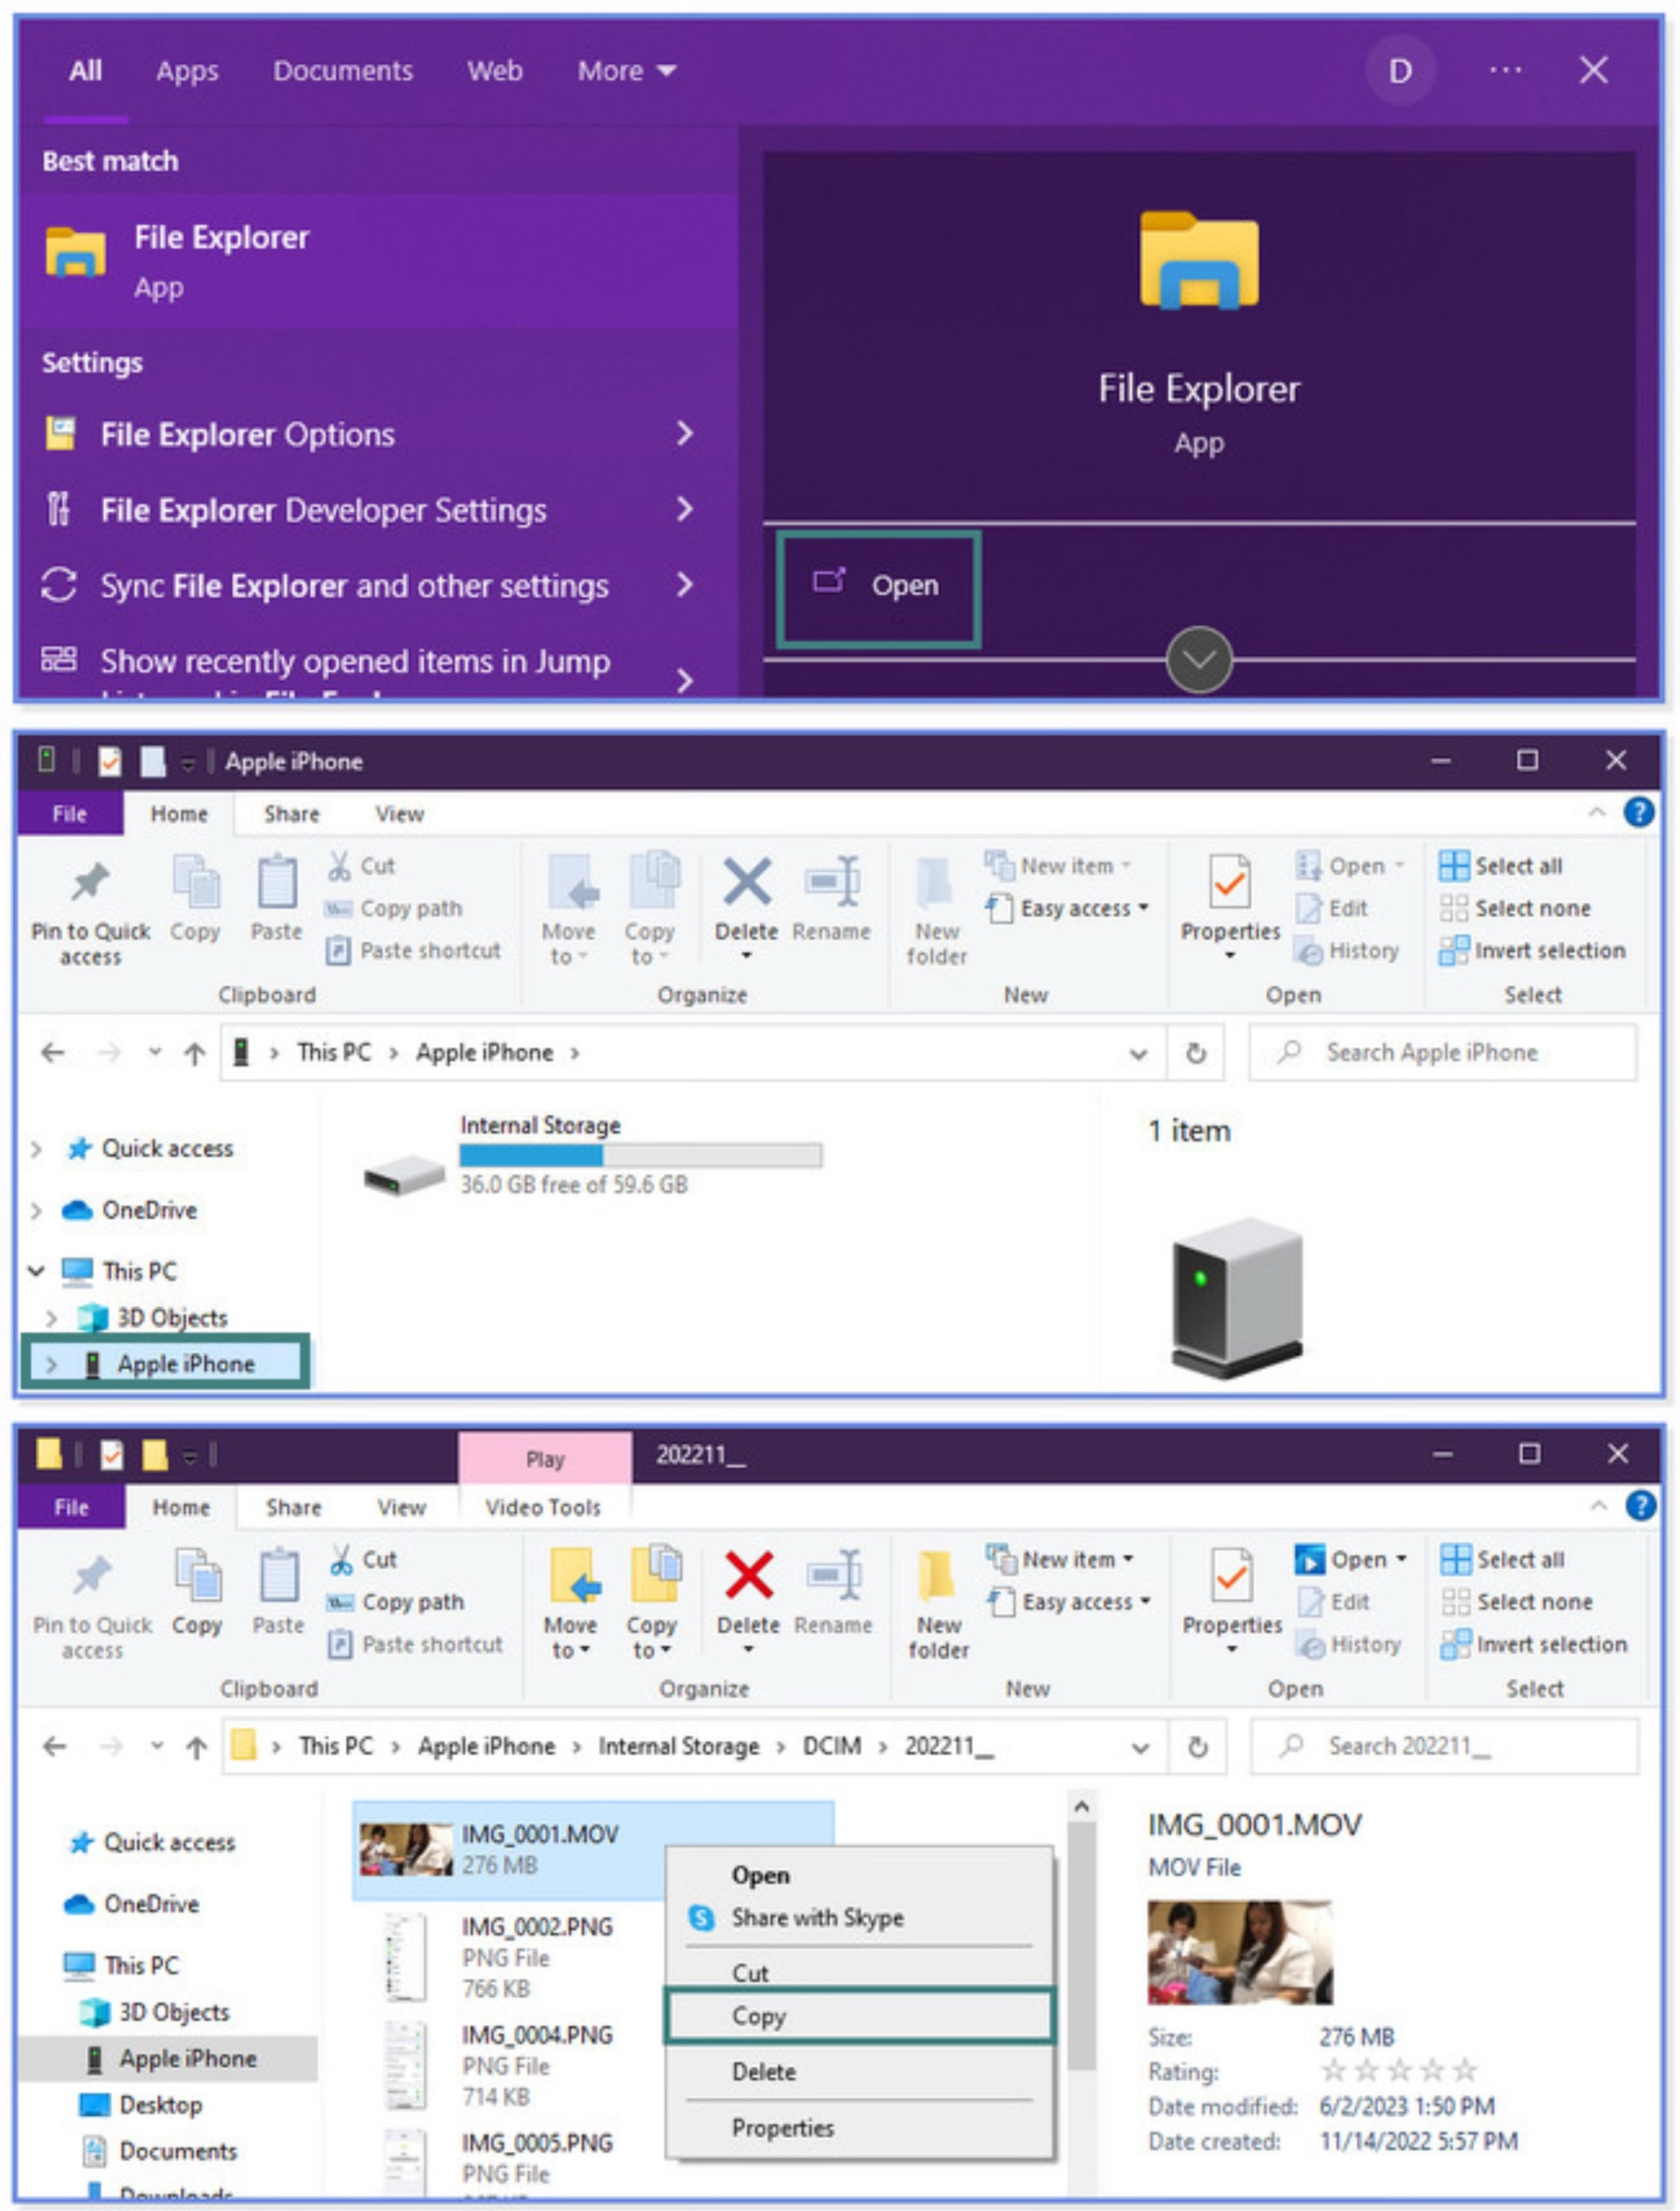Screen dimensions: 1680x2211
Task: Expand File Explorer Developer Settings arrow
Action: pos(685,510)
